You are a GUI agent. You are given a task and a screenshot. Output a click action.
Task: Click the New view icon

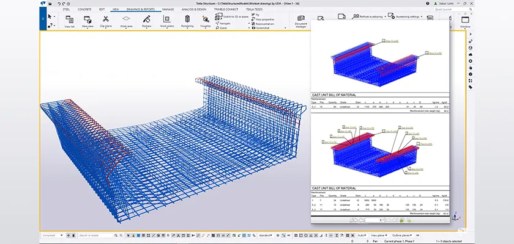click(x=88, y=21)
